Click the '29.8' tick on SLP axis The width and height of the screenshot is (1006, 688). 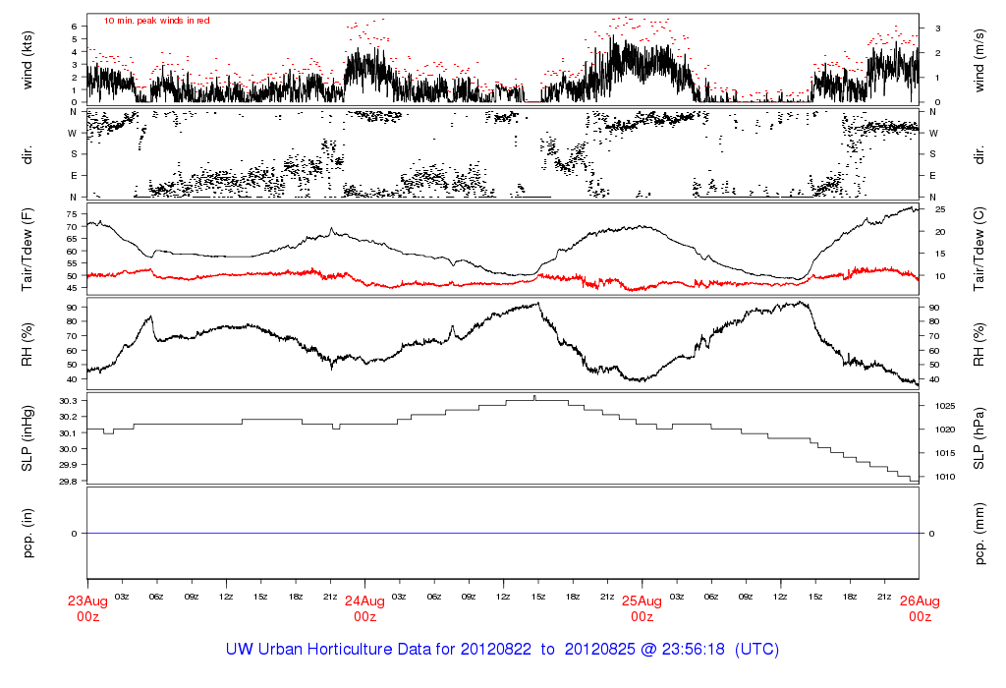(x=68, y=482)
